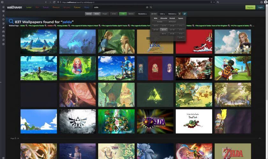Image resolution: width=268 pixels, height=159 pixels.
Task: Toggle the General category filter
Action: 89,14
